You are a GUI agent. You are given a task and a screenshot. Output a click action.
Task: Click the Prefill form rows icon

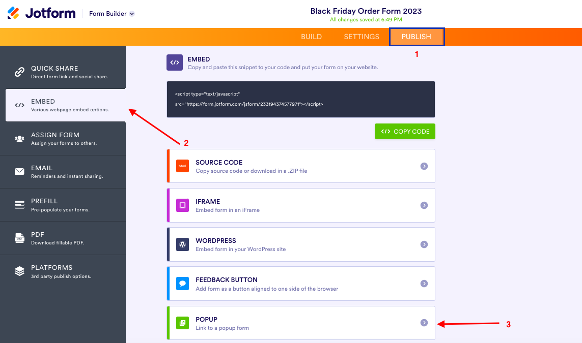[19, 205]
